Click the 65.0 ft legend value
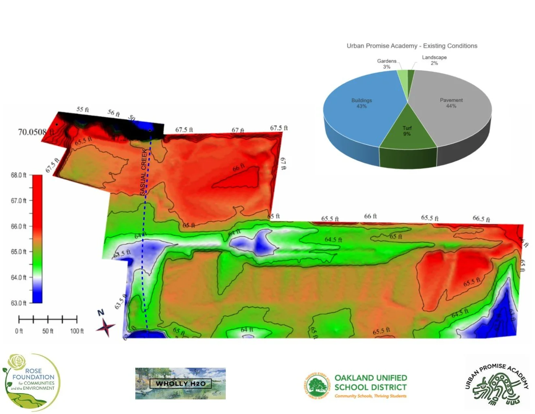Viewport: 535px width, 414px height. click(x=19, y=252)
